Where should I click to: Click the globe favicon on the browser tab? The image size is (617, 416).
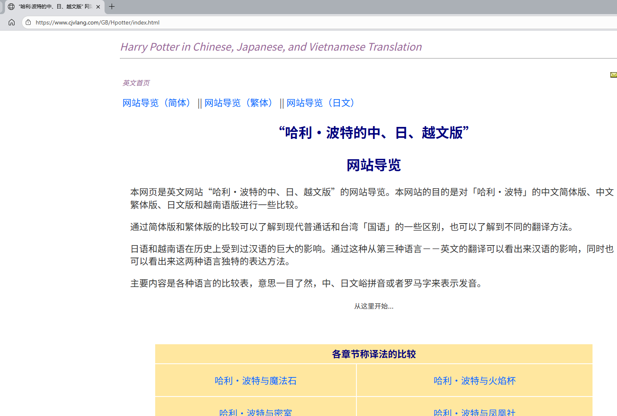[x=11, y=7]
